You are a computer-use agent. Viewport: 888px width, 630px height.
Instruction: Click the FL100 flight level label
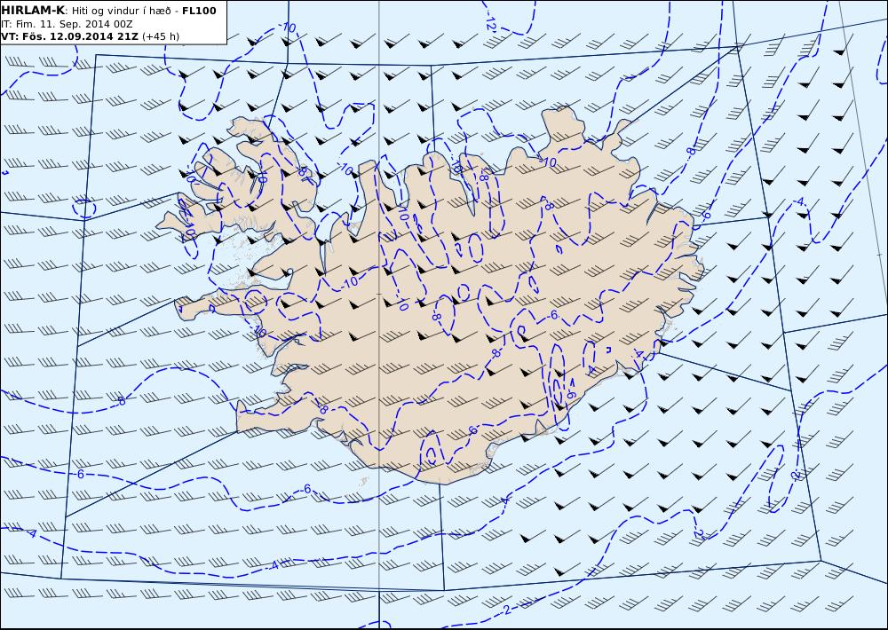[199, 11]
